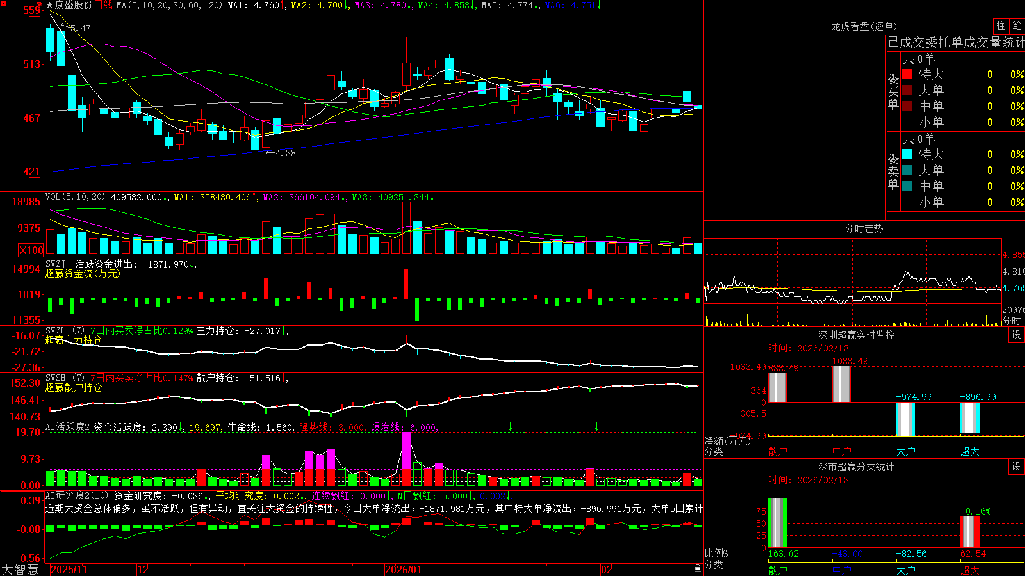
Task: Click the 超大 62.54 bar in 分类统计
Action: [x=970, y=532]
